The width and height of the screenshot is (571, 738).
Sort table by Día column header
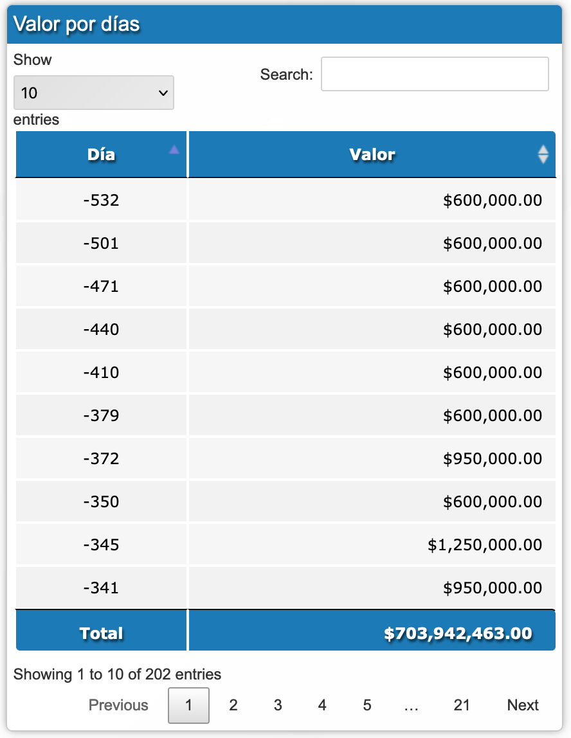click(x=102, y=155)
